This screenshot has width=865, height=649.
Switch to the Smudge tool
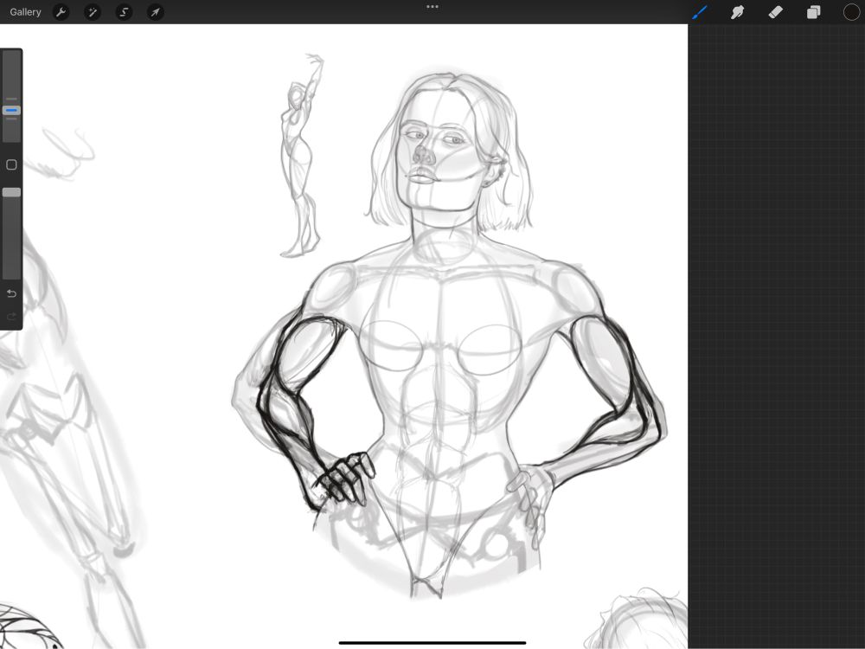[738, 11]
